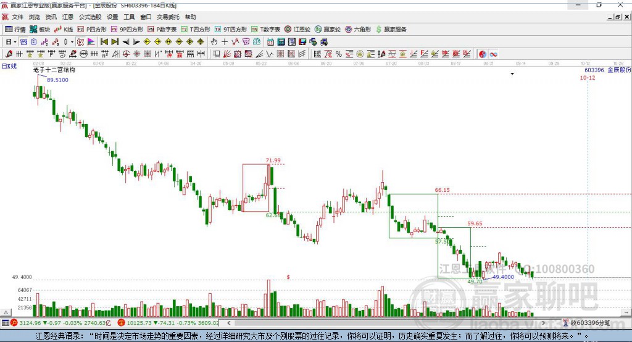Open the 设置 menu
Viewport: 632px width, 342px height.
click(112, 17)
